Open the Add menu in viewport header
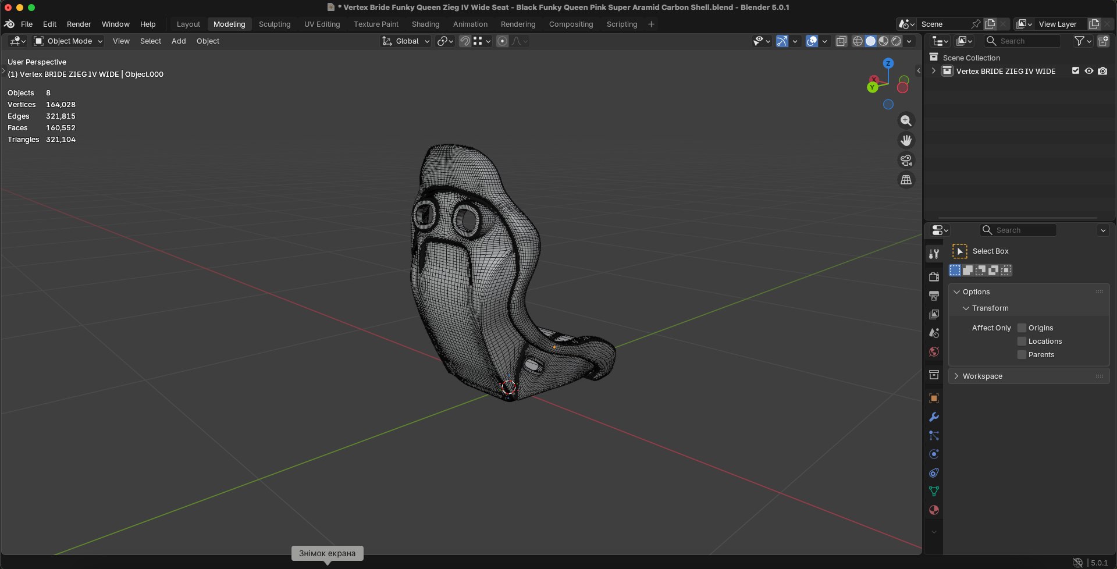Screen dimensions: 1117x569 coord(179,41)
